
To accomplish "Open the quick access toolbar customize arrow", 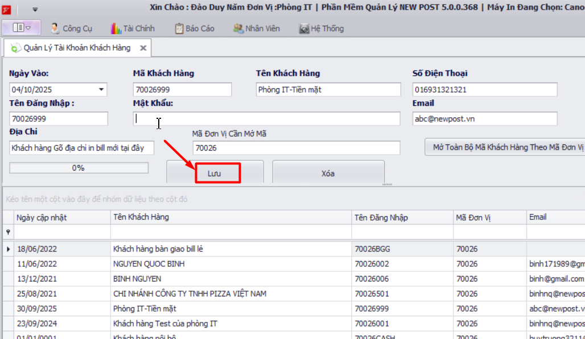I will click(35, 9).
